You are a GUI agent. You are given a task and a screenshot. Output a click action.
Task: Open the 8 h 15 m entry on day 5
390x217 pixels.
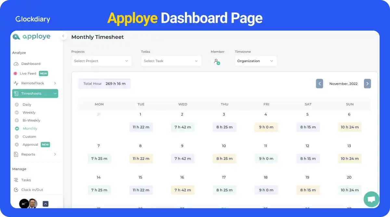pos(308,127)
